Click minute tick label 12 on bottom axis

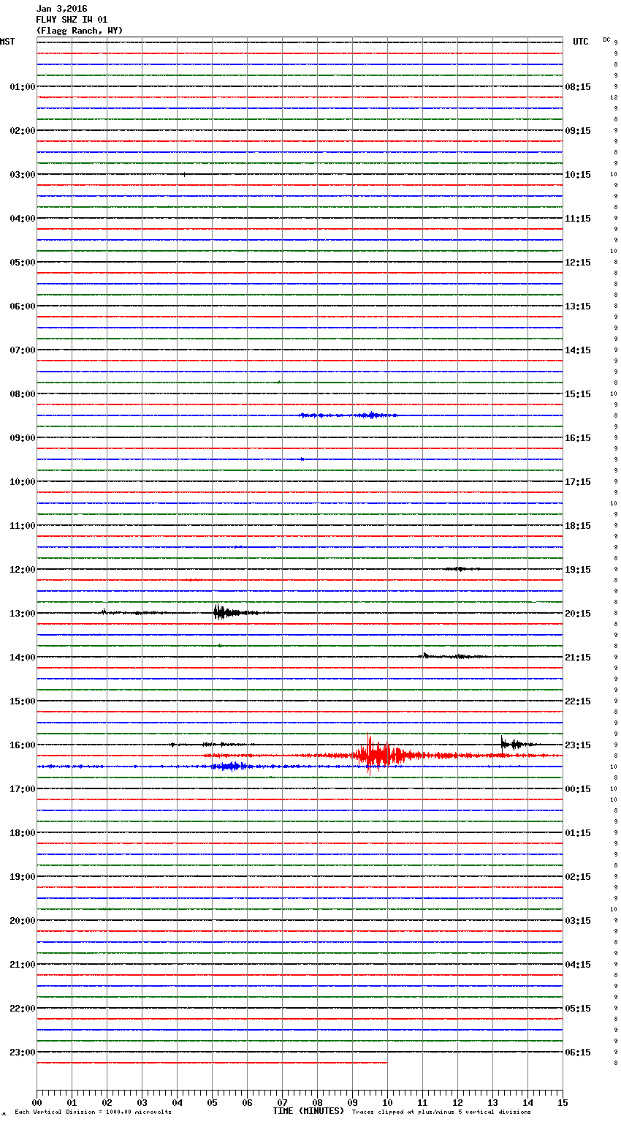pyautogui.click(x=457, y=1102)
